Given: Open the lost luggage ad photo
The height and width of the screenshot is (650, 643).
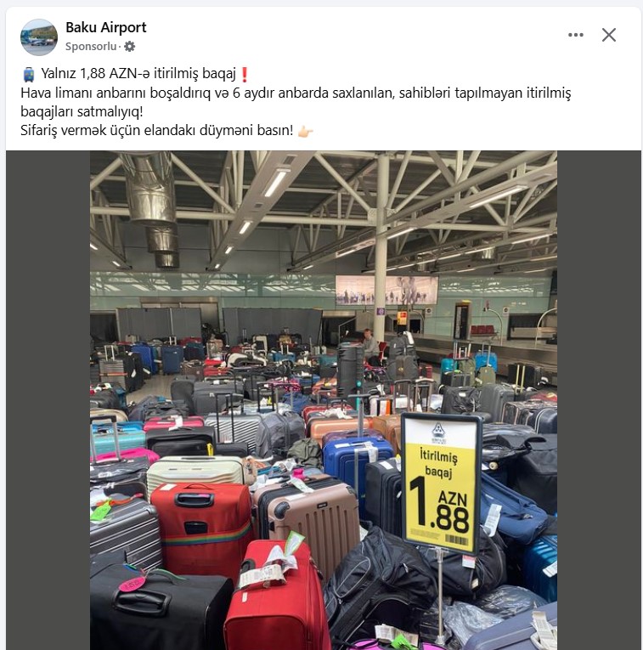Looking at the screenshot, I should 324,400.
